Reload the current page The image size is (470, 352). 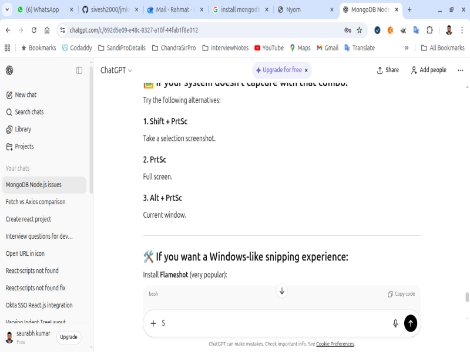click(x=34, y=31)
